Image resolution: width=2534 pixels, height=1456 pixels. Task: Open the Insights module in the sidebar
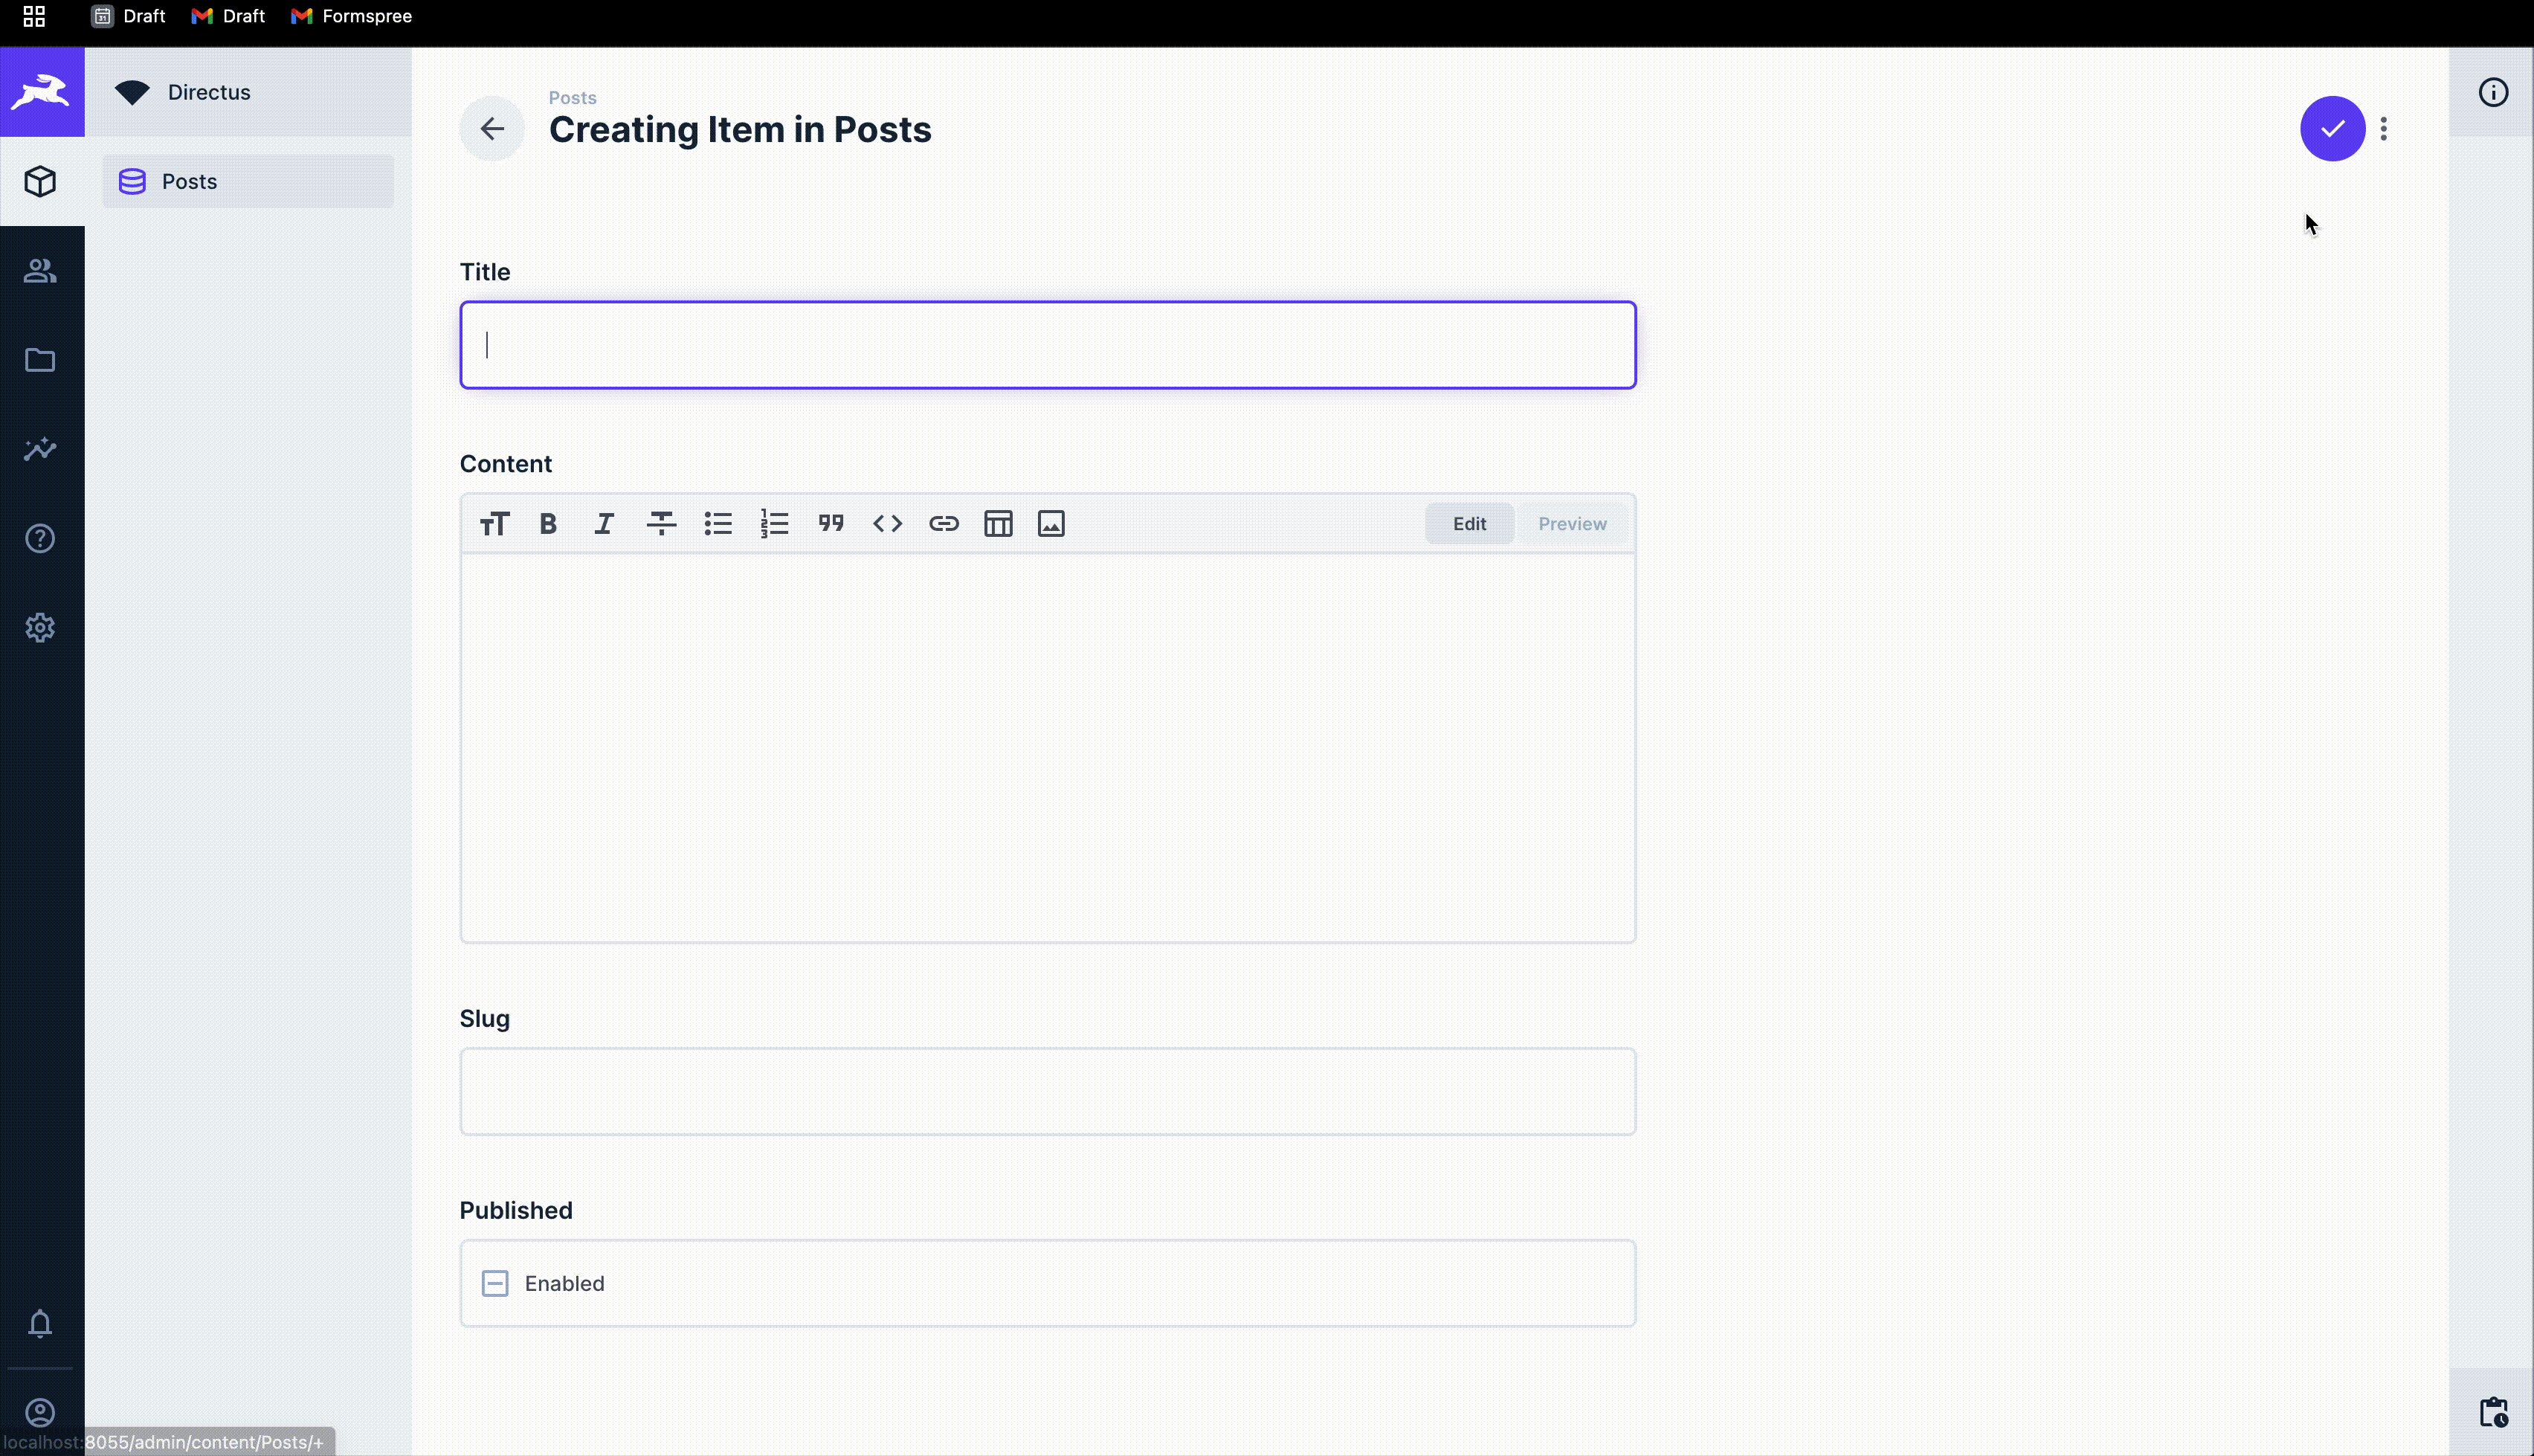point(40,449)
